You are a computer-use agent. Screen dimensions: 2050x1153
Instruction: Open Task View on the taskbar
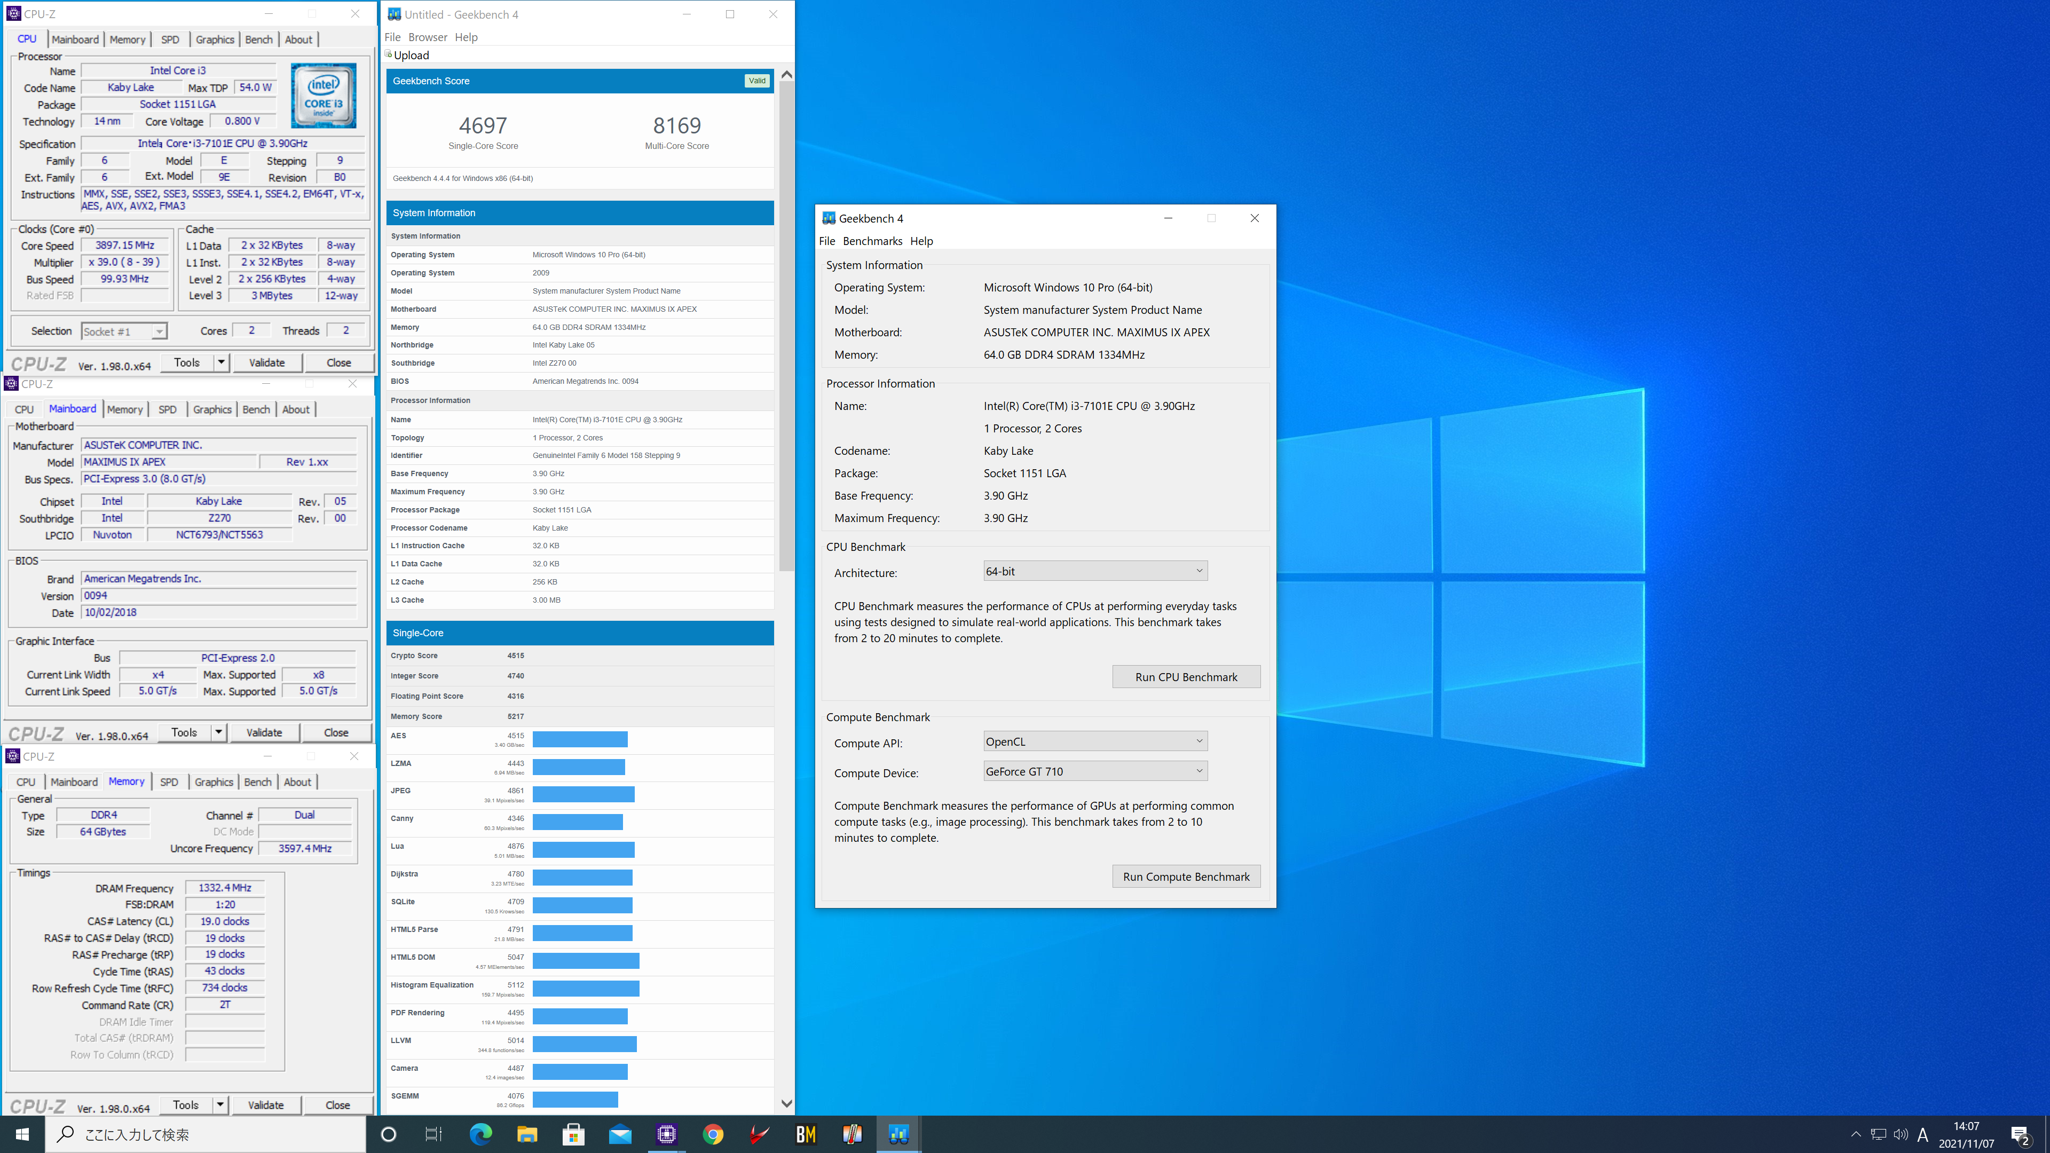(433, 1134)
